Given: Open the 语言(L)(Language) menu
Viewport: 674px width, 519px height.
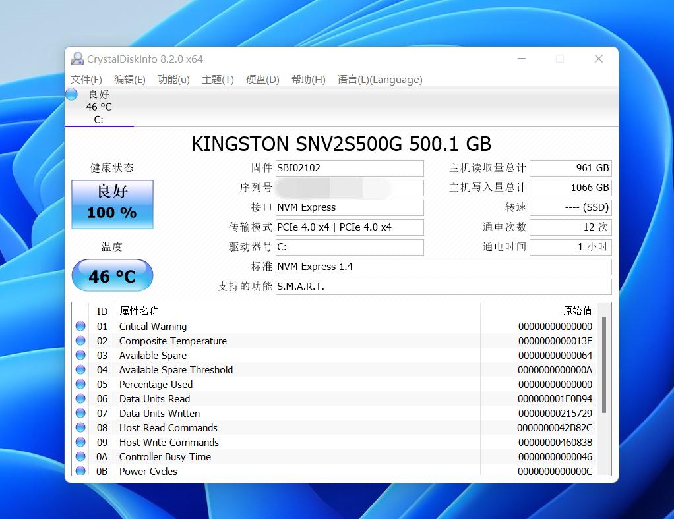Looking at the screenshot, I should (380, 80).
